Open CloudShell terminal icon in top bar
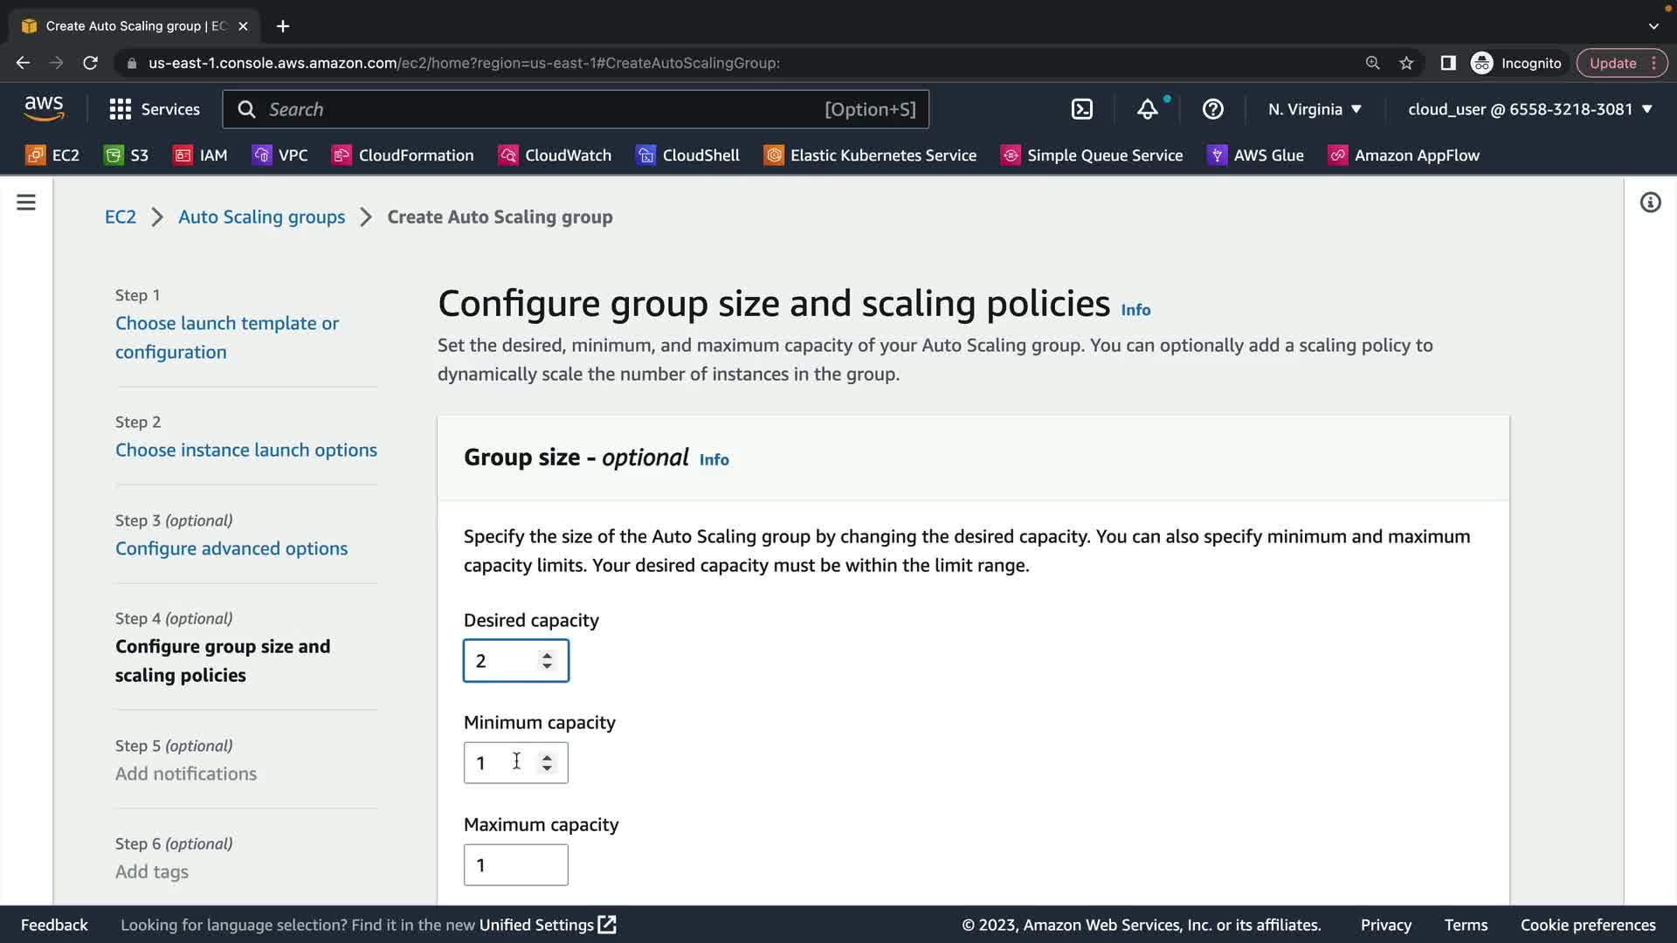Viewport: 1677px width, 943px height. click(1081, 109)
